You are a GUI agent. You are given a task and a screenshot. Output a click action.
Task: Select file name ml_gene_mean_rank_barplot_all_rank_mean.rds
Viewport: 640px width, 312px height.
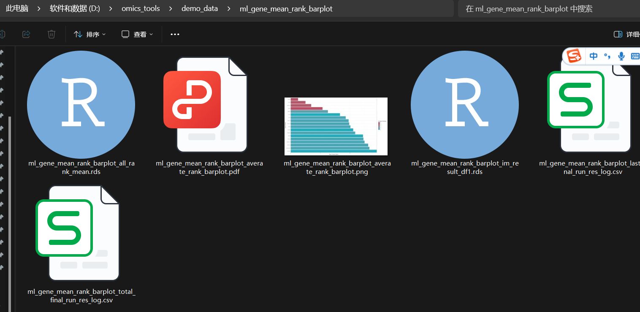[81, 168]
